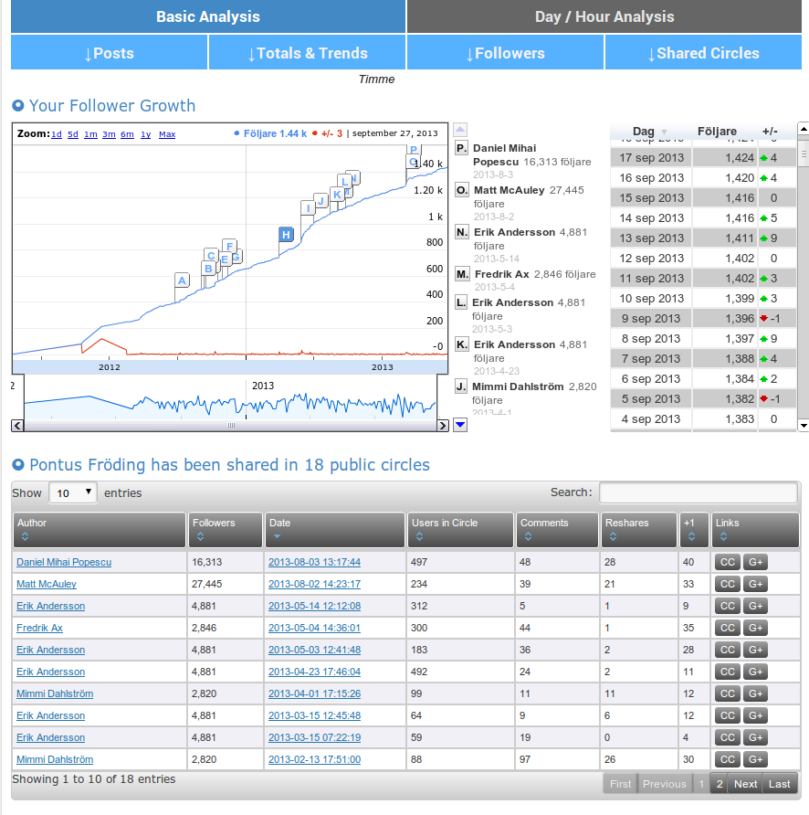Click the CC button for Daniel Mihai Popescu
Image resolution: width=809 pixels, height=815 pixels.
(x=727, y=562)
